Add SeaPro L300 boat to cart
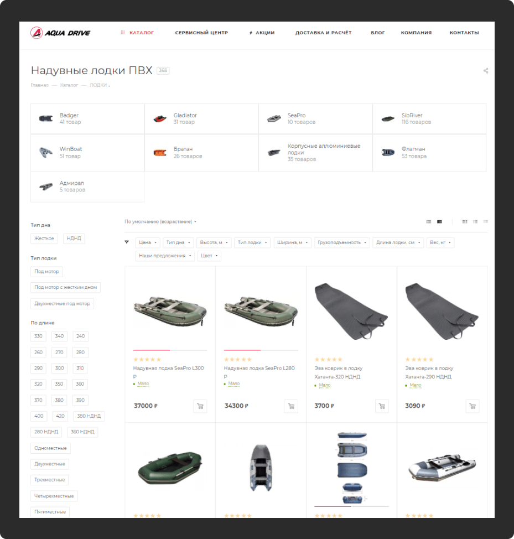 click(200, 406)
